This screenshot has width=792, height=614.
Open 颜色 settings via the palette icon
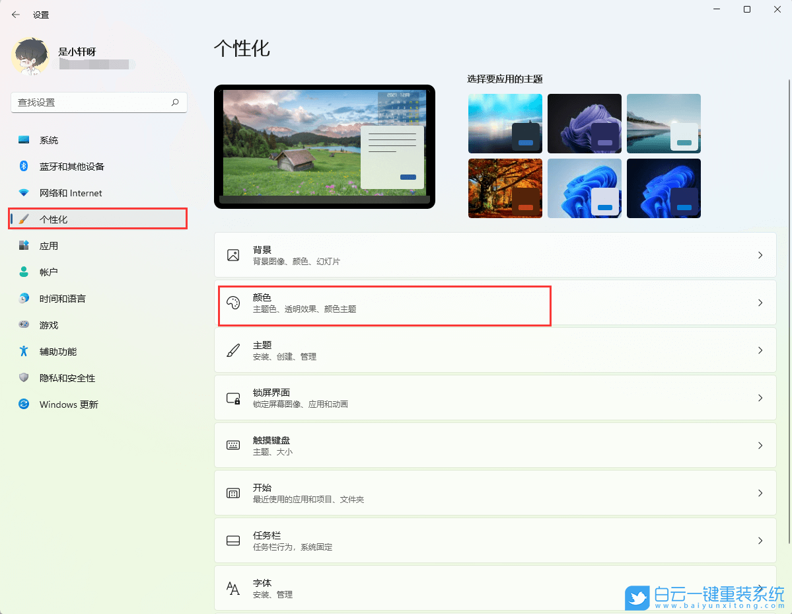point(233,303)
